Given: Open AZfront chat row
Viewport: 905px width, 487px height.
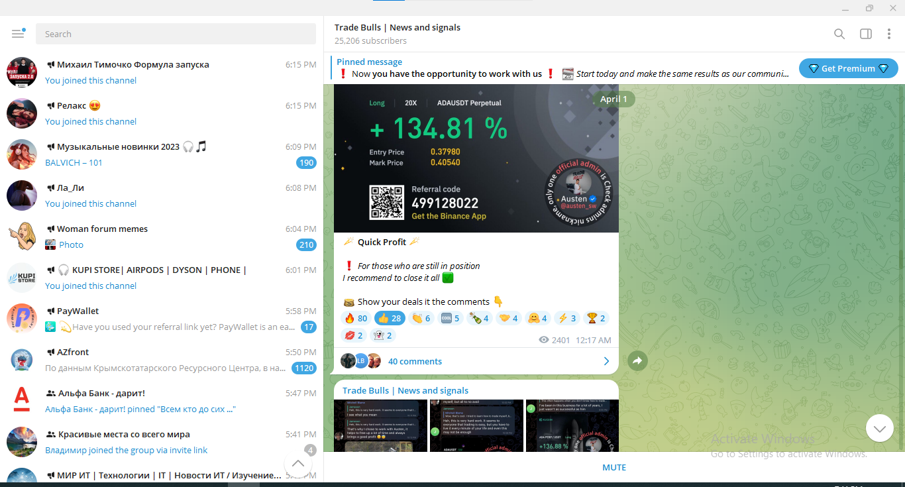Looking at the screenshot, I should coord(162,360).
